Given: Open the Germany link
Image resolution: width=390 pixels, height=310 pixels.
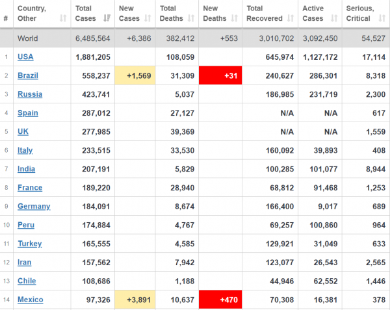Looking at the screenshot, I should point(34,206).
